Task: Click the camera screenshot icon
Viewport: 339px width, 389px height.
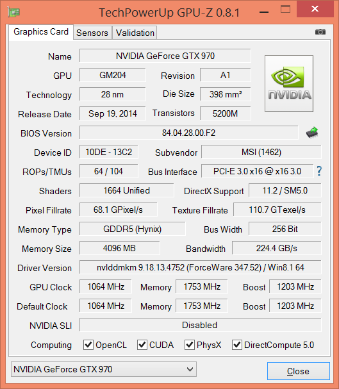Action: (x=320, y=32)
